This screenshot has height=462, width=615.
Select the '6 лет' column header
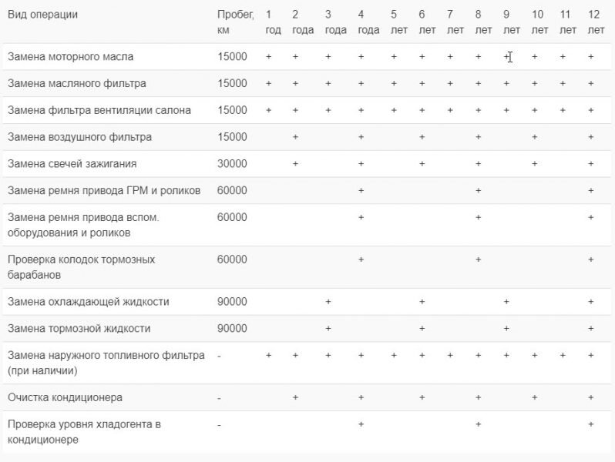tap(427, 22)
